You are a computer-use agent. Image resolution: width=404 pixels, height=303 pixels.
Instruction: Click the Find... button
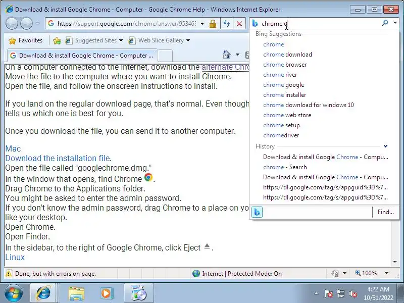(385, 212)
